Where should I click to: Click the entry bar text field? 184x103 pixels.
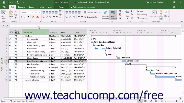[x=96, y=26]
